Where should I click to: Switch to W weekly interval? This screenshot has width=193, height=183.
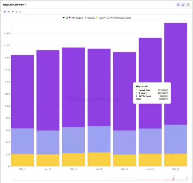(x=9, y=11)
